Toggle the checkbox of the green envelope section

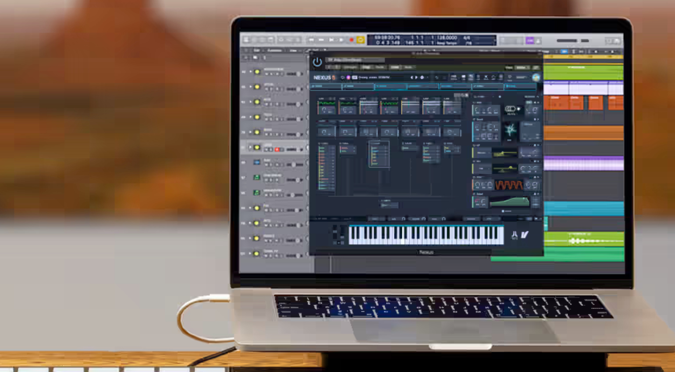click(474, 193)
